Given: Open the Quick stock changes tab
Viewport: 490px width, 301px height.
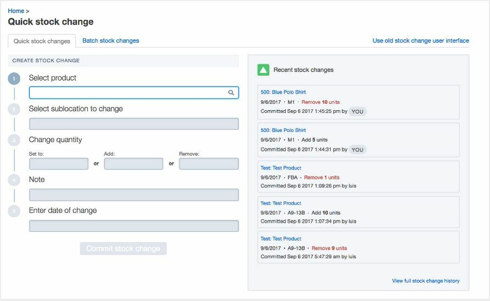Looking at the screenshot, I should point(42,41).
